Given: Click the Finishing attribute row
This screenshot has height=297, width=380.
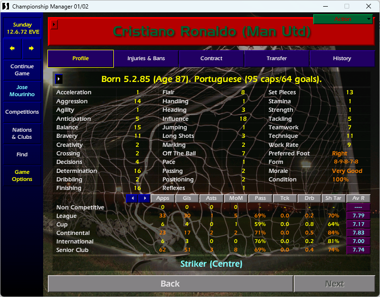Looking at the screenshot, I should coord(105,188).
